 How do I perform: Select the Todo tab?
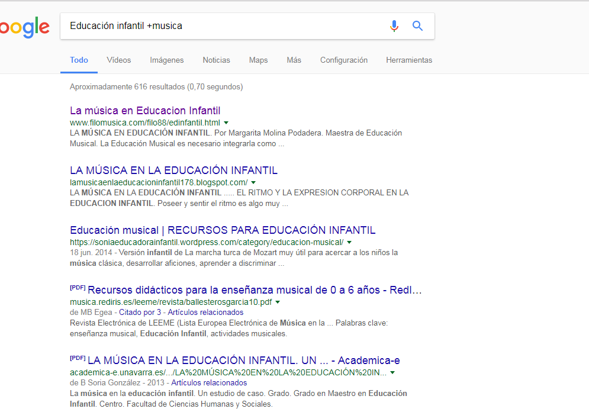coord(79,60)
